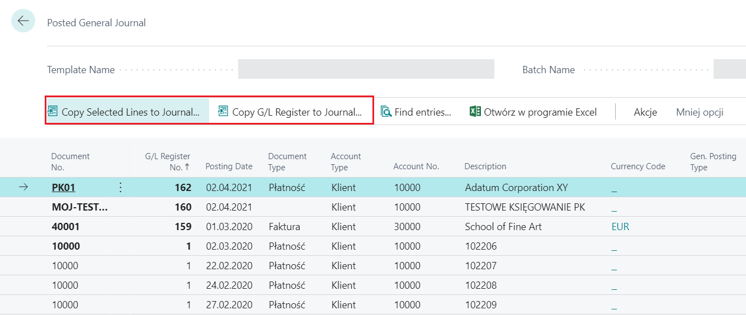This screenshot has width=746, height=315.
Task: Click the Copy Selected Lines journal icon
Action: [53, 111]
